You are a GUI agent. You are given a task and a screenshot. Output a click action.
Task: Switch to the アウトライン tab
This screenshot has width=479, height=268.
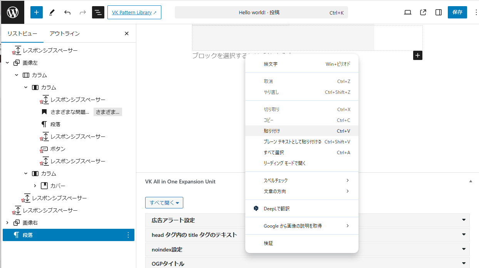(x=64, y=33)
